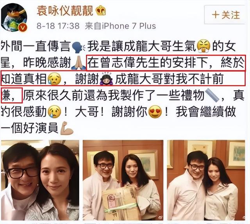Screen dimensions: 250x224
Task: Click the 8-18 17:38 post timestamp
Action: point(58,26)
